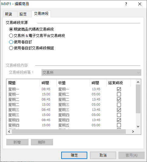
Task: Click the horizontal scroll right arrow
Action: [133, 131]
